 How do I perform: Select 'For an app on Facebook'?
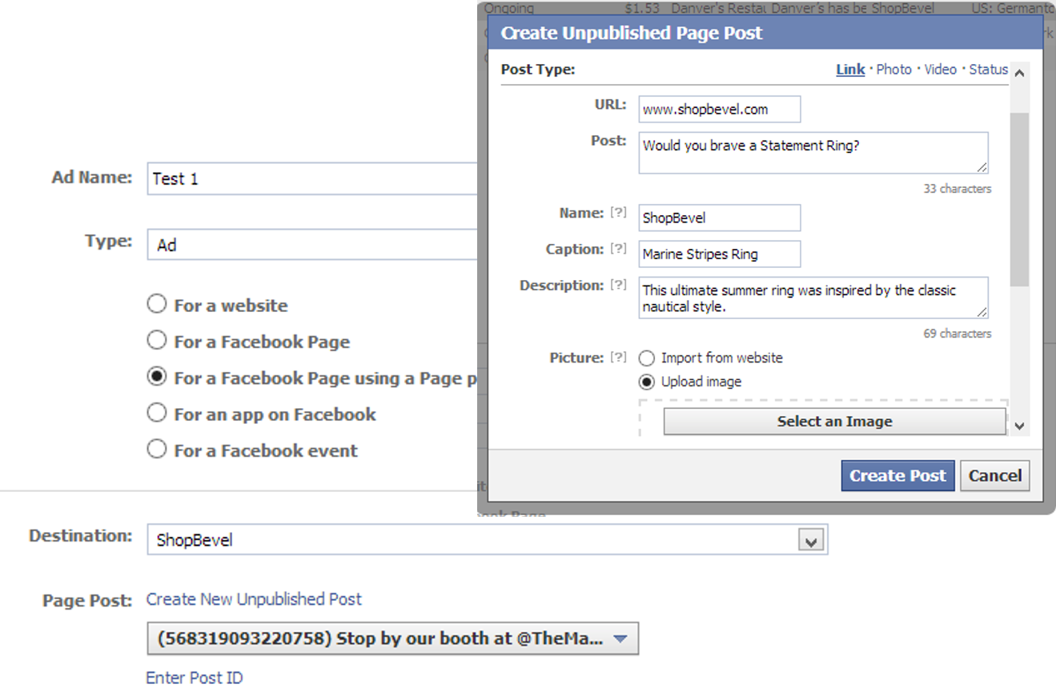click(x=157, y=414)
